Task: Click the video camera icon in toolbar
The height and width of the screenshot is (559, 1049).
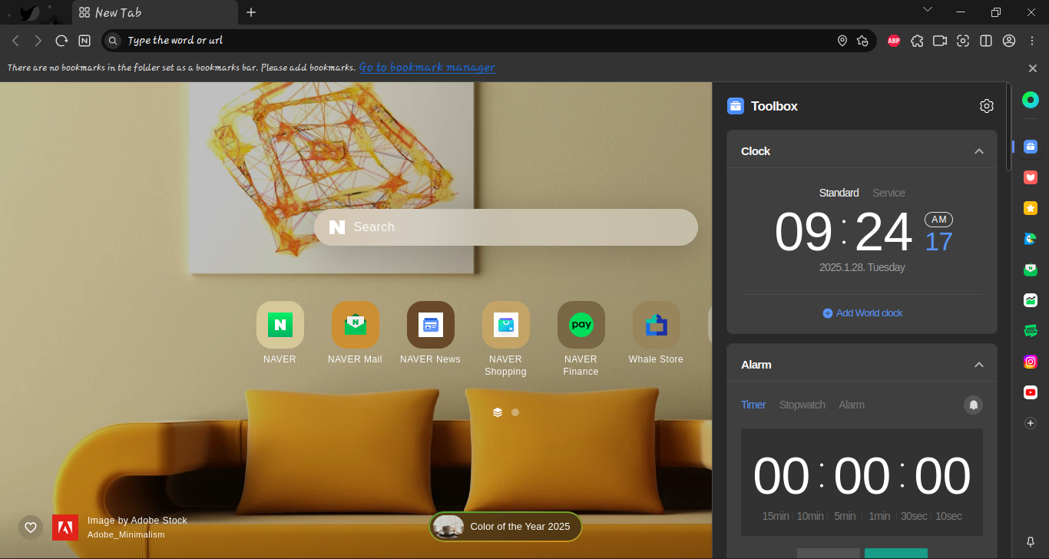Action: click(940, 41)
